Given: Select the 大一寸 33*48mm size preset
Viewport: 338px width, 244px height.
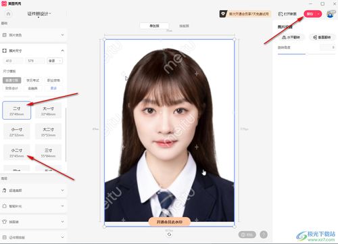Looking at the screenshot, I should point(48,111).
